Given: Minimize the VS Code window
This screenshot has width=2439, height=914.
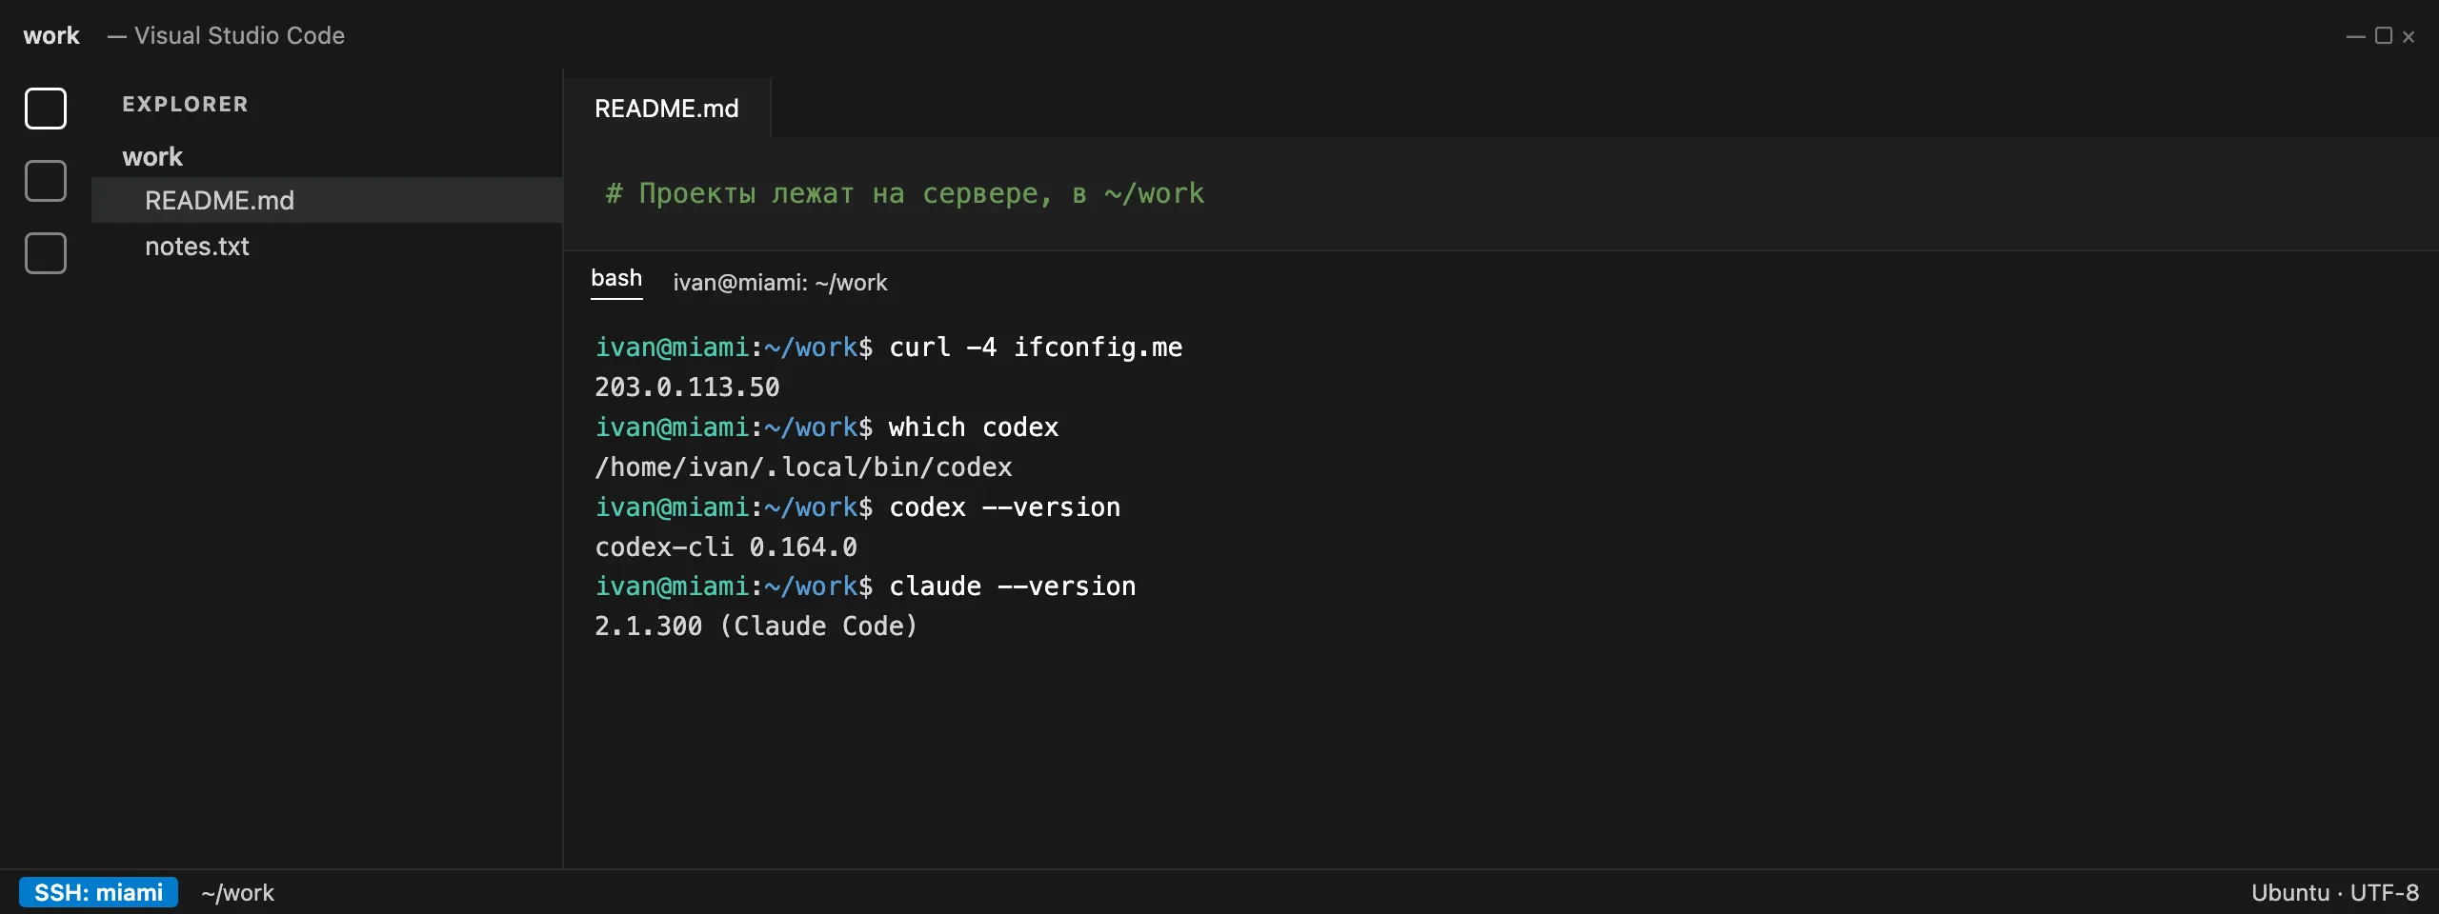Looking at the screenshot, I should [2355, 36].
